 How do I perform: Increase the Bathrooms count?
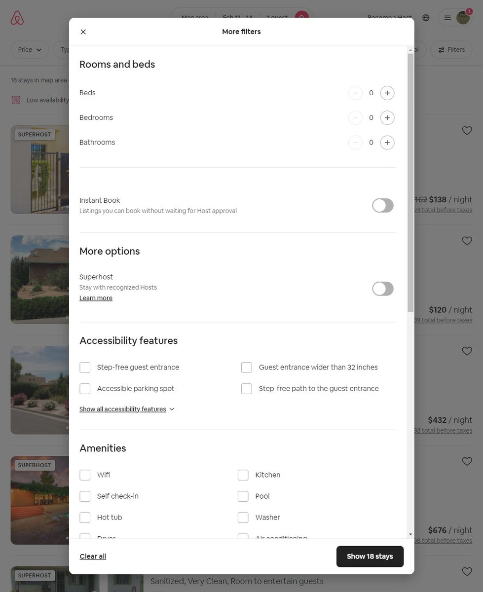pos(387,143)
